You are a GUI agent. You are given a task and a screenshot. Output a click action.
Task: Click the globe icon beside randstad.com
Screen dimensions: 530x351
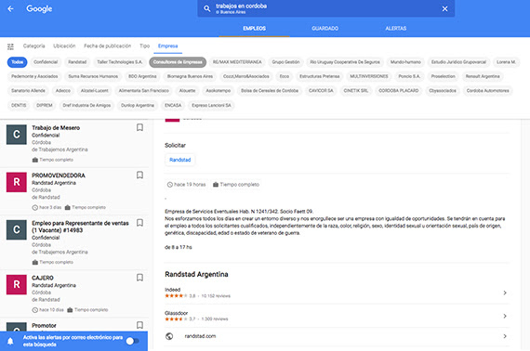pos(169,336)
